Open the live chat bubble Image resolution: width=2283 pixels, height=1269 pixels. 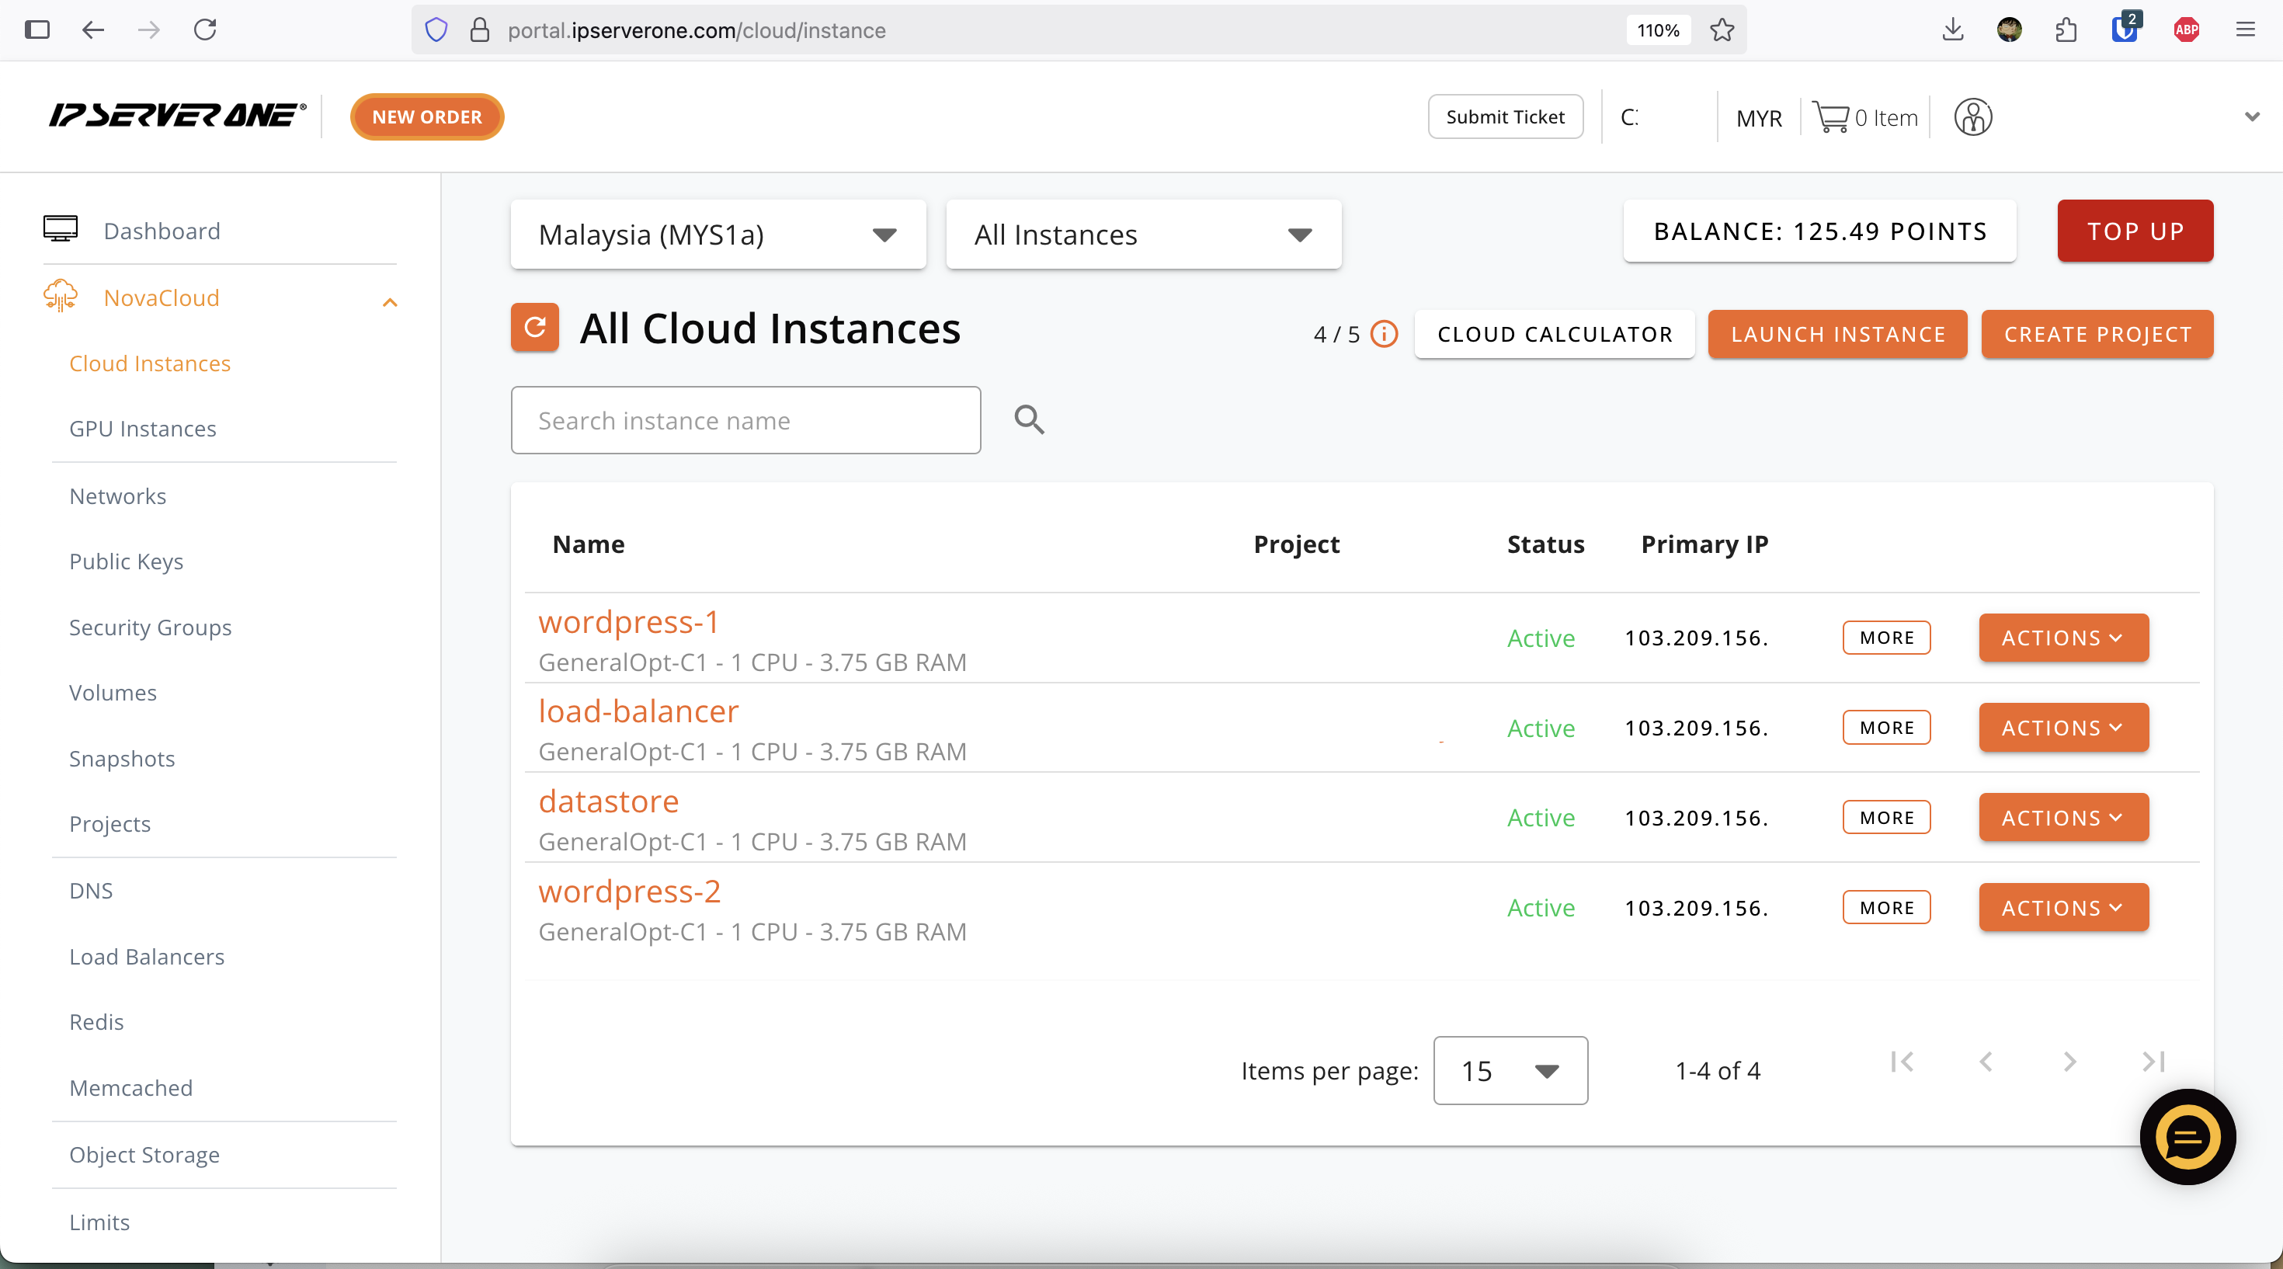coord(2187,1137)
